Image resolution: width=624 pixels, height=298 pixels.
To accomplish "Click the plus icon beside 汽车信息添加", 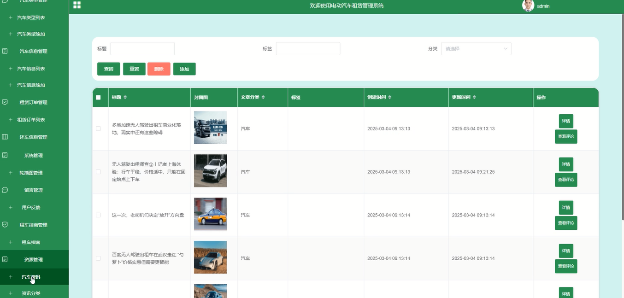I will [11, 85].
